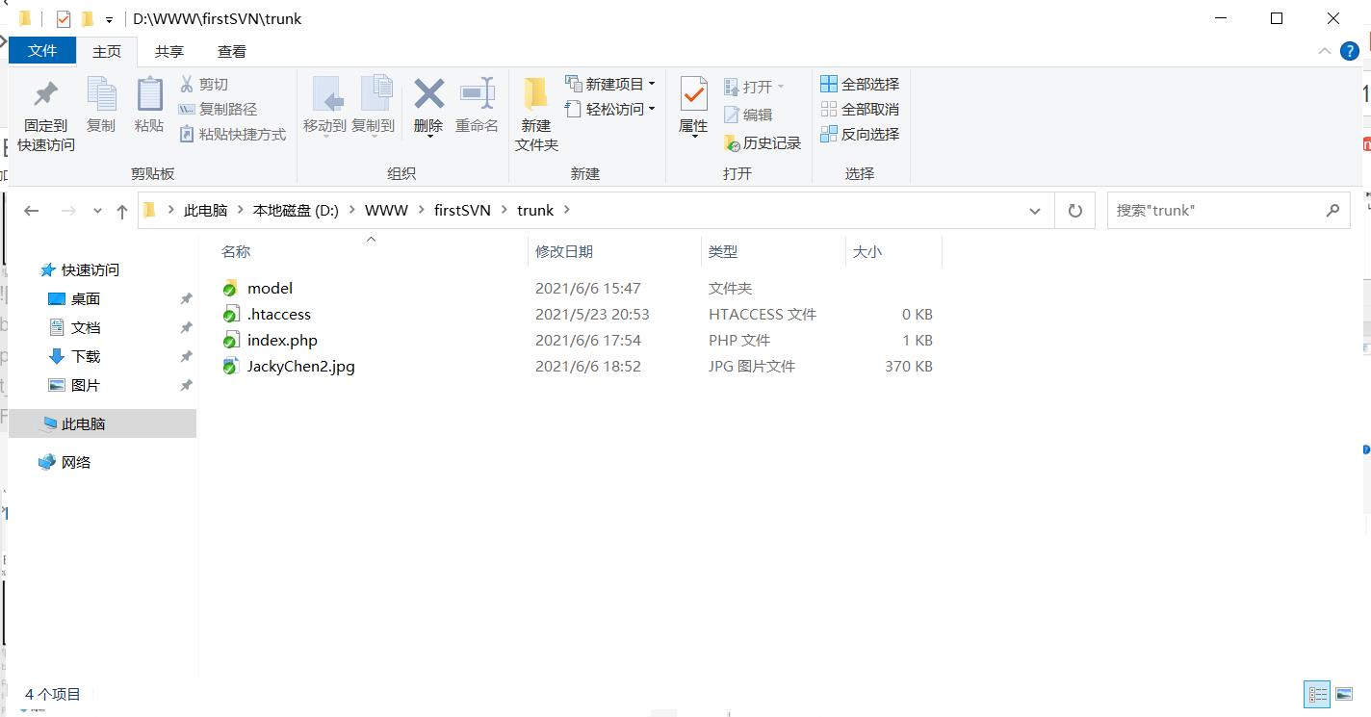Select 此电脑 in navigation pane
The width and height of the screenshot is (1371, 717).
tap(102, 423)
